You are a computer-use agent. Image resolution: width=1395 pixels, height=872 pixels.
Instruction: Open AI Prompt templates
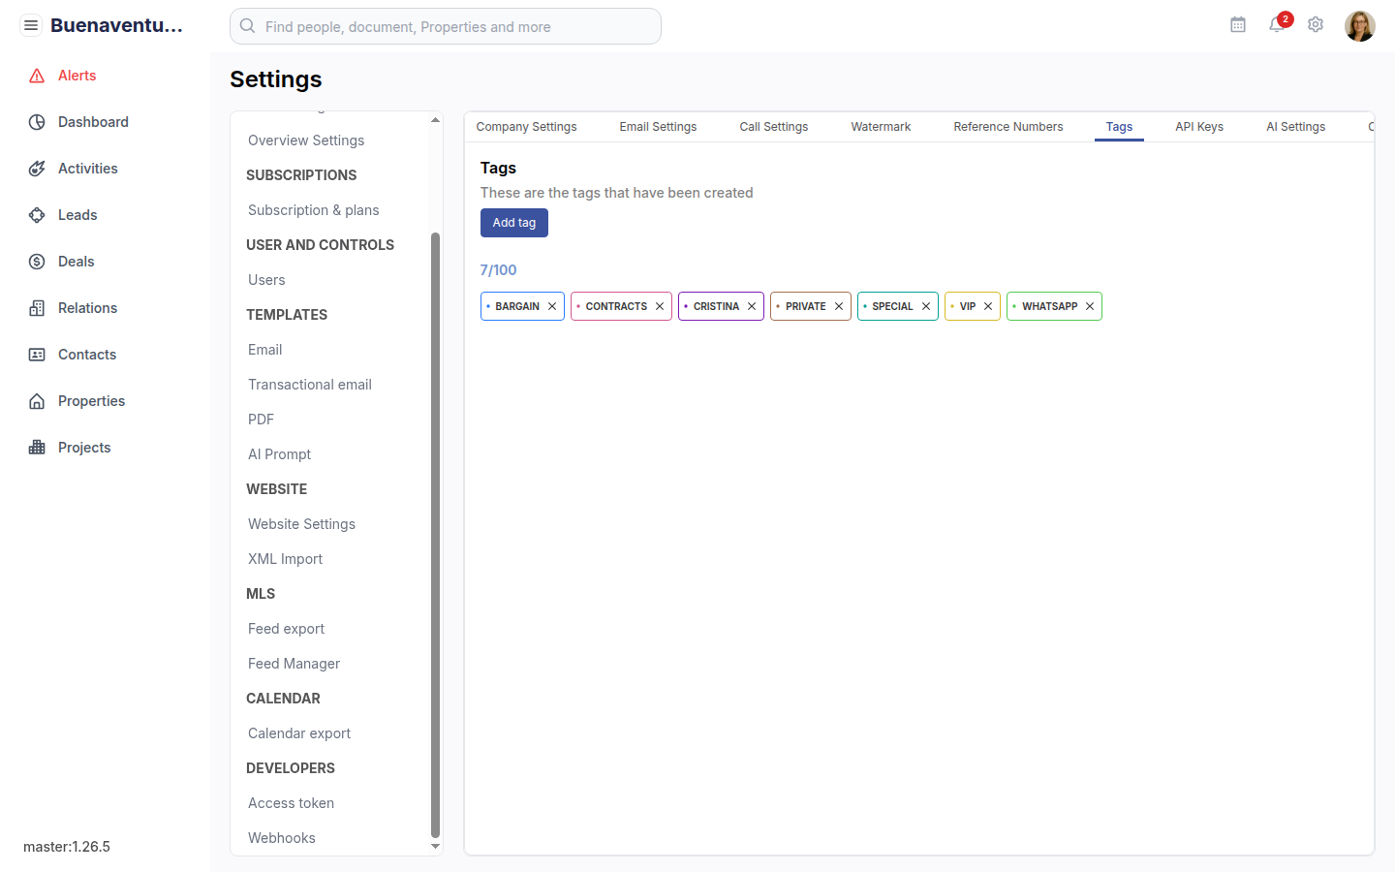(x=280, y=454)
